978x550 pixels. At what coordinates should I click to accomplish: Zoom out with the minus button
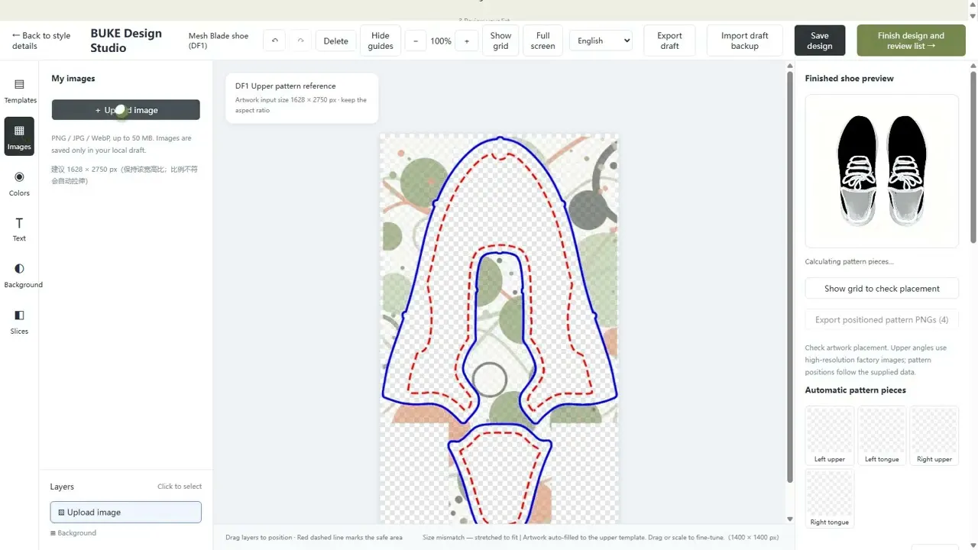(x=416, y=41)
